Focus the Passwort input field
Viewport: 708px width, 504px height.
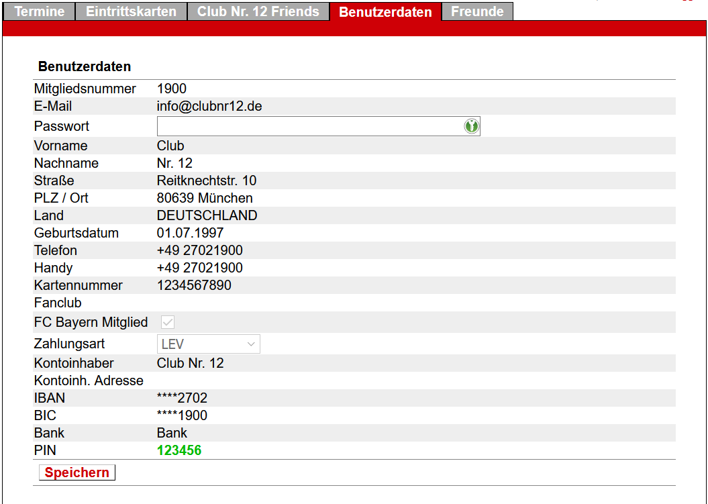[309, 126]
